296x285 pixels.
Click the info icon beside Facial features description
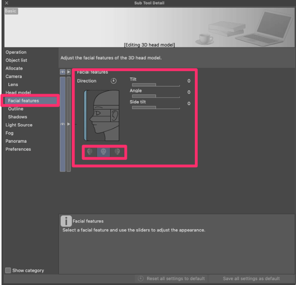coord(66,221)
